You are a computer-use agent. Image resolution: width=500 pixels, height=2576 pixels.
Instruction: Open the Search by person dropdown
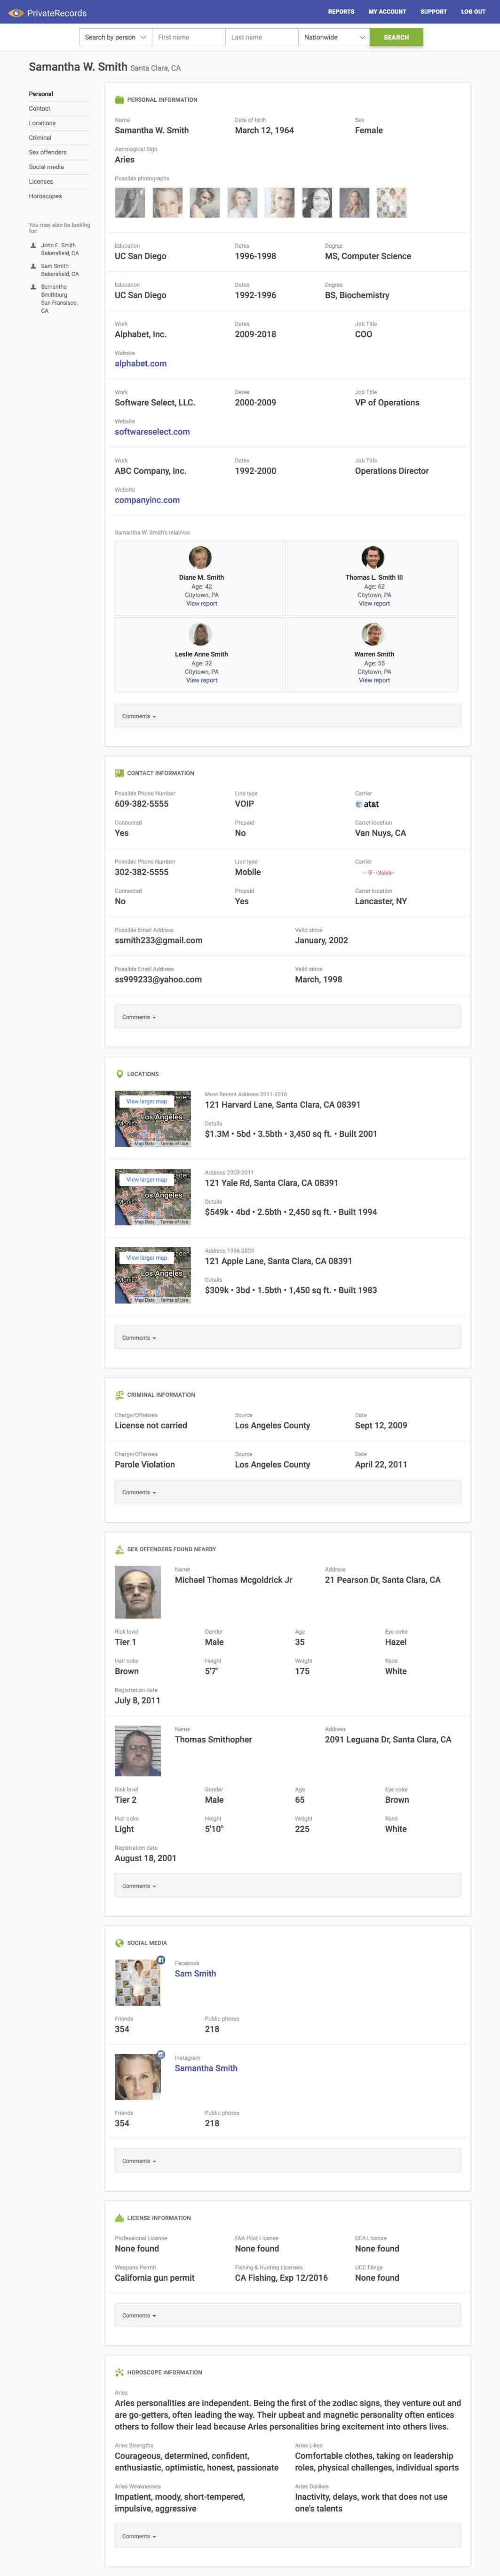(x=116, y=37)
